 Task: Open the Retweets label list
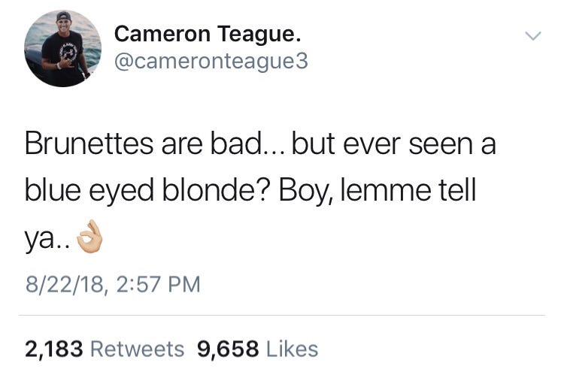[x=138, y=349]
